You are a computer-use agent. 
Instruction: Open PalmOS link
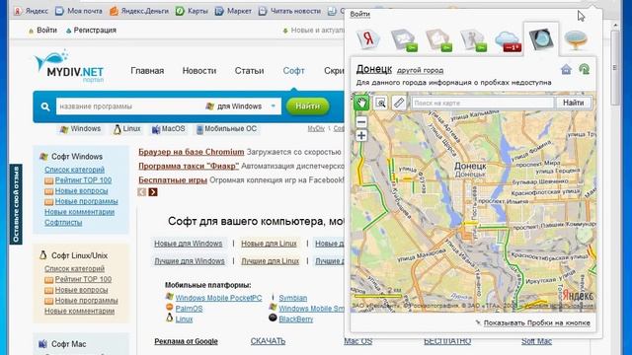click(189, 309)
